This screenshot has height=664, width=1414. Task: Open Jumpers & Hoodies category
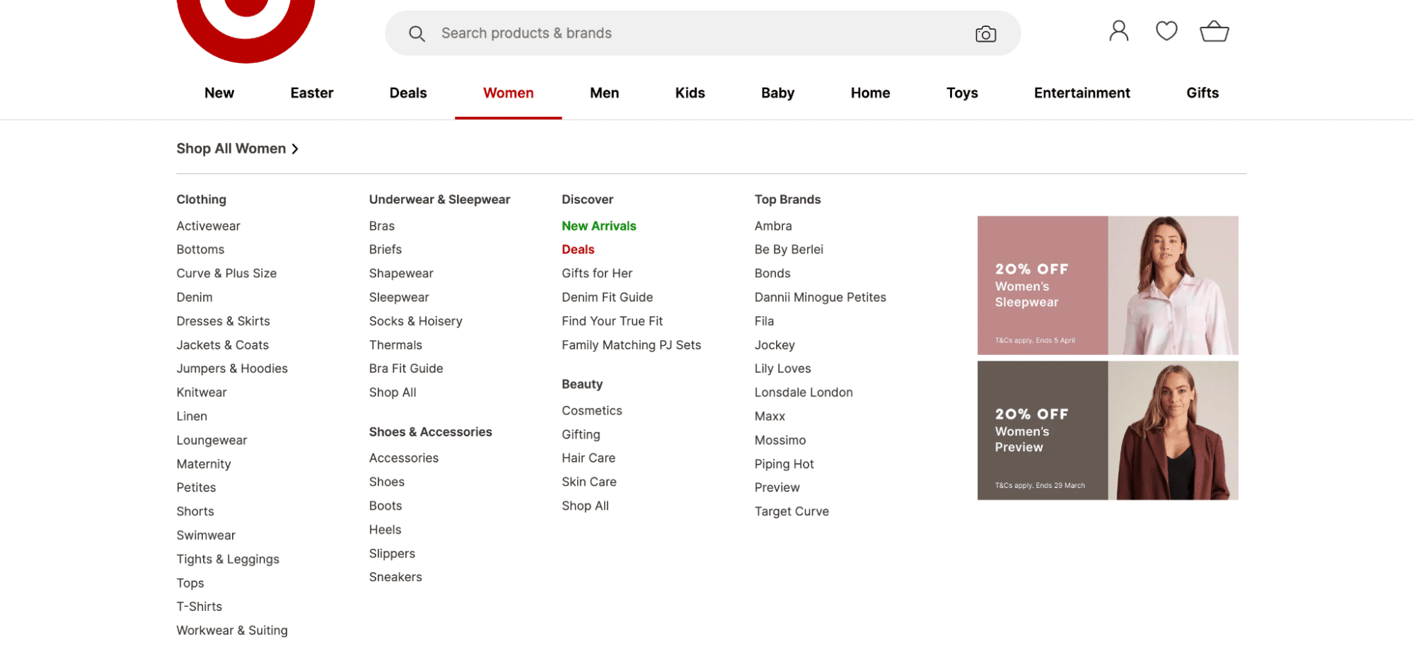(232, 368)
